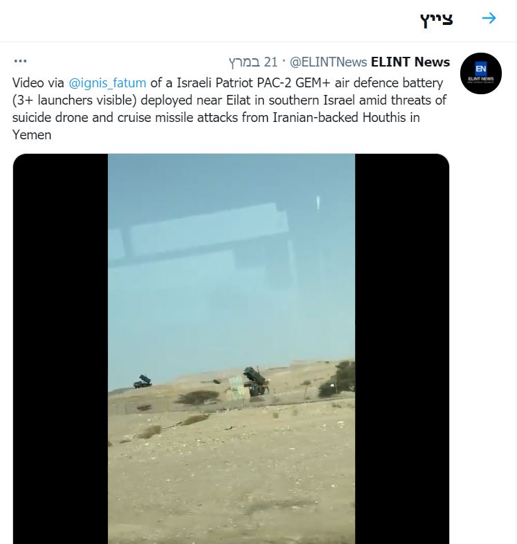This screenshot has height=544, width=517.
Task: Open the @ELINTNews handle link
Action: (x=328, y=62)
